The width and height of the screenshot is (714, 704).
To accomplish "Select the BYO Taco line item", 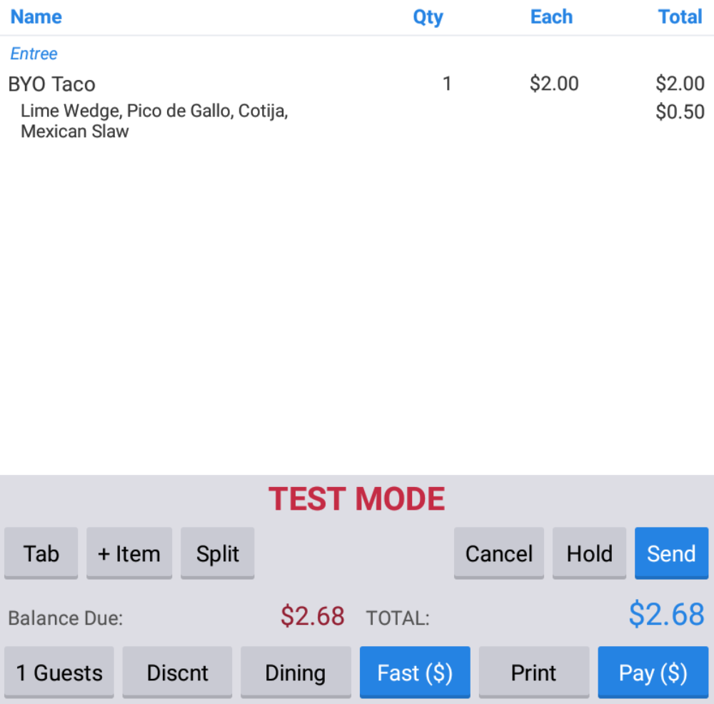I will [x=52, y=84].
